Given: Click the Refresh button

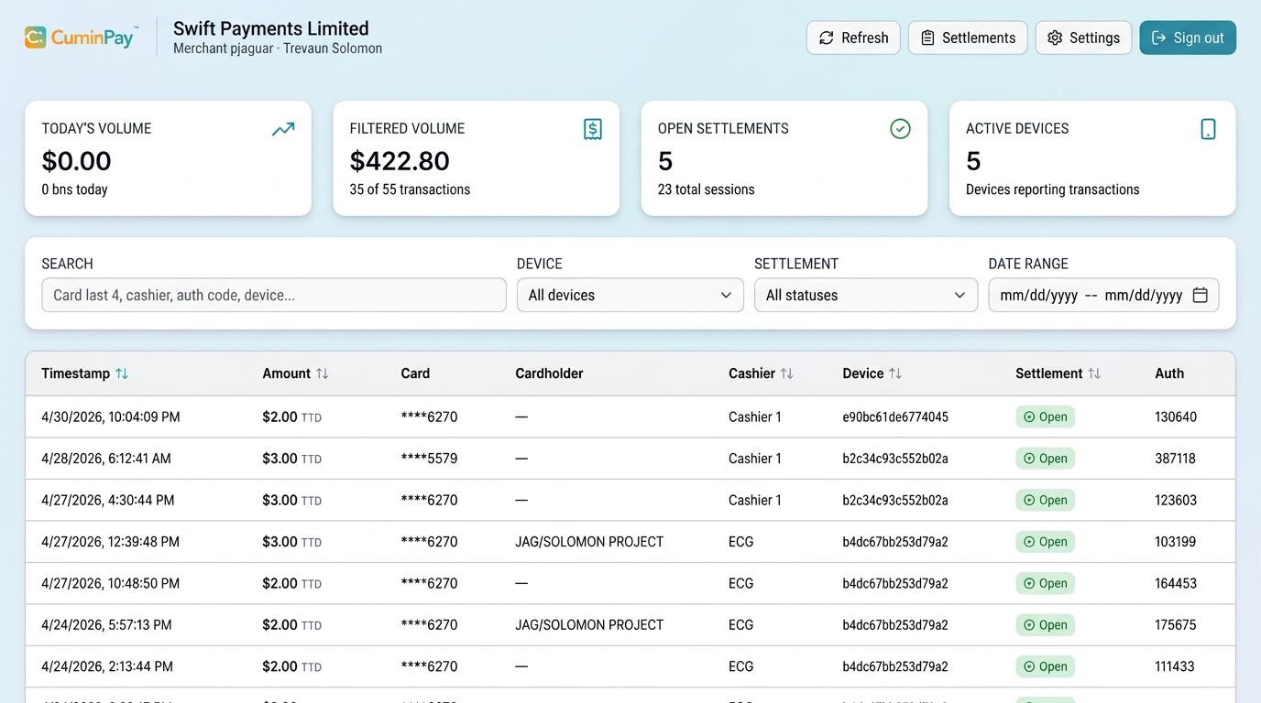Looking at the screenshot, I should pyautogui.click(x=853, y=38).
